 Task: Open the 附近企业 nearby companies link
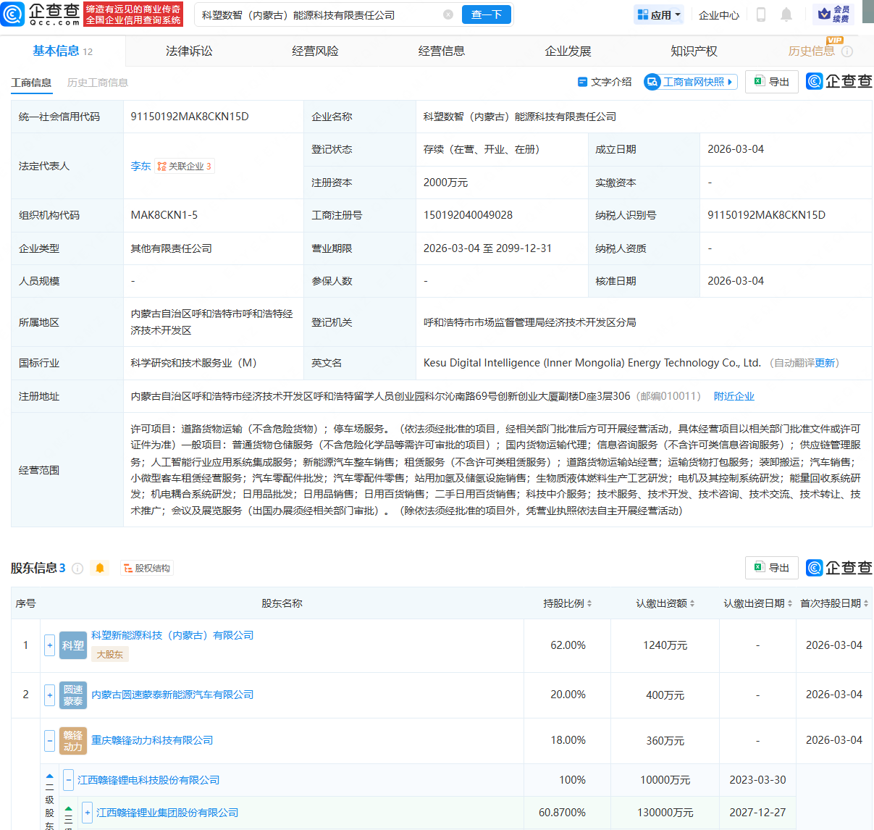pyautogui.click(x=734, y=395)
